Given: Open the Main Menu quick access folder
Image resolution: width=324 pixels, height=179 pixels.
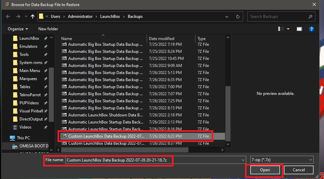Looking at the screenshot, I should pyautogui.click(x=30, y=70).
